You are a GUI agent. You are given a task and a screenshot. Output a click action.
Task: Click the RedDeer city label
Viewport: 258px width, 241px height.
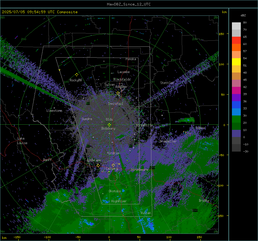pyautogui.click(x=122, y=87)
